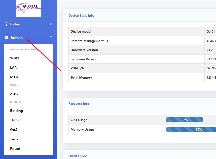
Task: Click the OTHERS section header
Action: pyautogui.click(x=16, y=102)
